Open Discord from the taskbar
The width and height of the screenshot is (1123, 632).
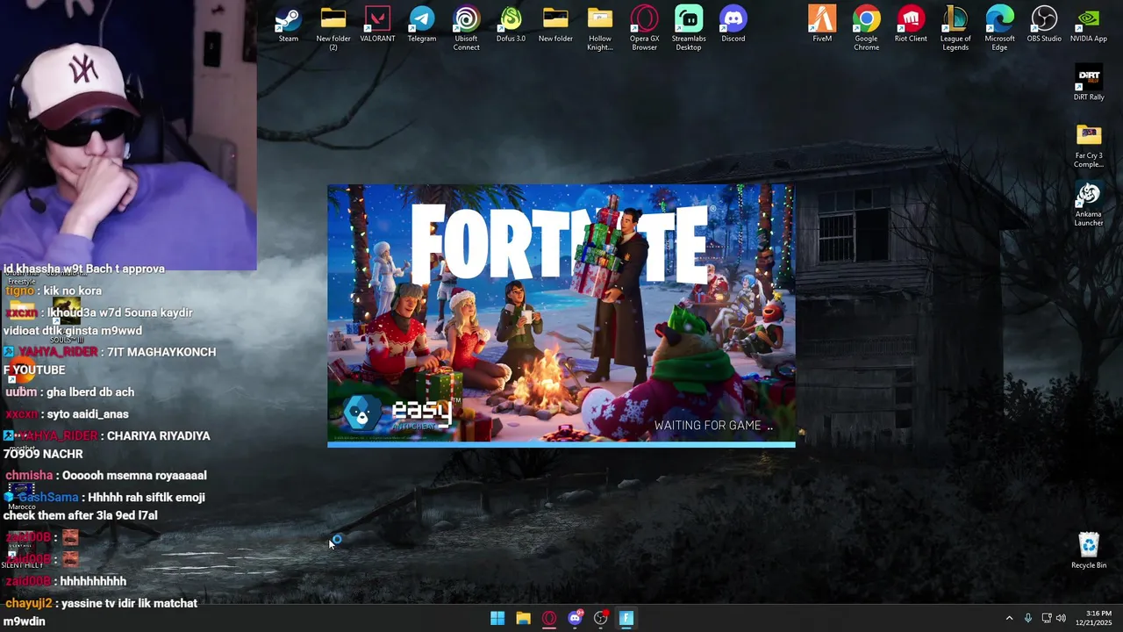575,618
